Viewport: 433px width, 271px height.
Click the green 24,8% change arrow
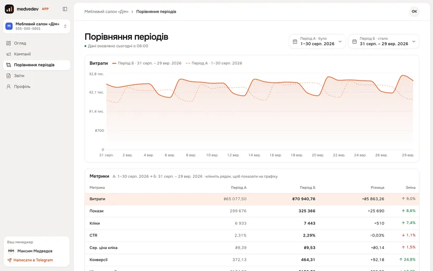[x=401, y=259]
